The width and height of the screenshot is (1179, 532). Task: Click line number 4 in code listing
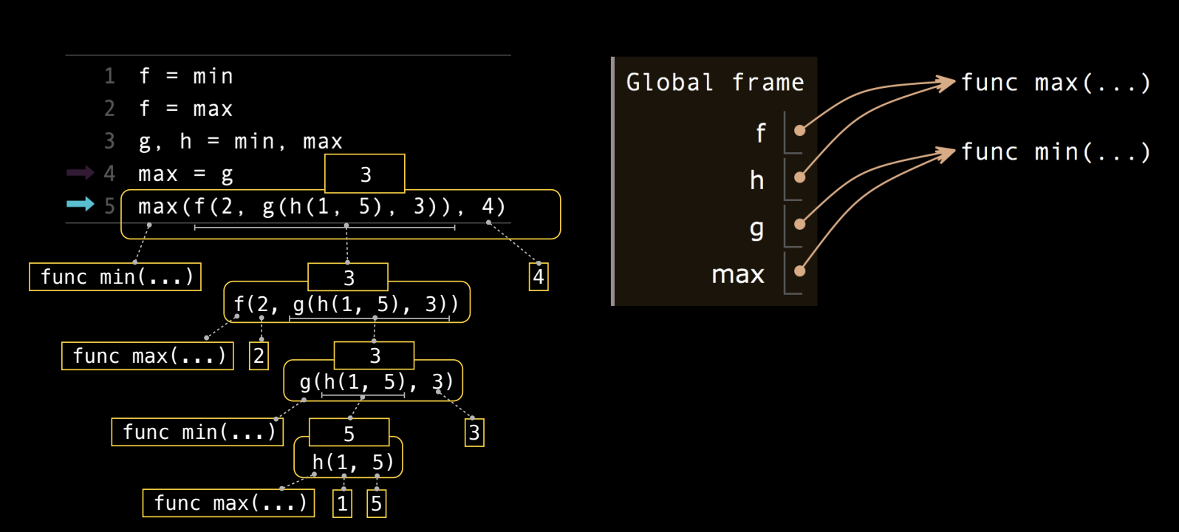pos(109,174)
